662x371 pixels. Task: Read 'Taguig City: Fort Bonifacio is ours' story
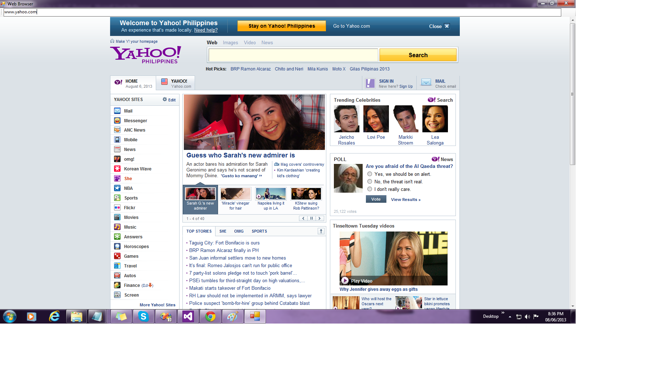pos(224,243)
